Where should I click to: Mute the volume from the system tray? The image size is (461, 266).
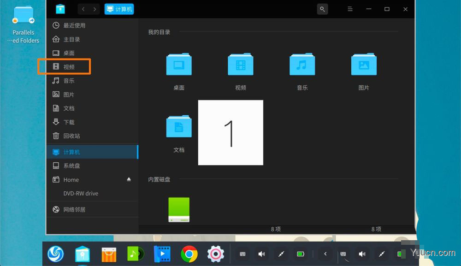(261, 254)
